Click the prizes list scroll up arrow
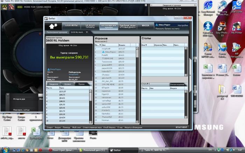 tap(90, 91)
